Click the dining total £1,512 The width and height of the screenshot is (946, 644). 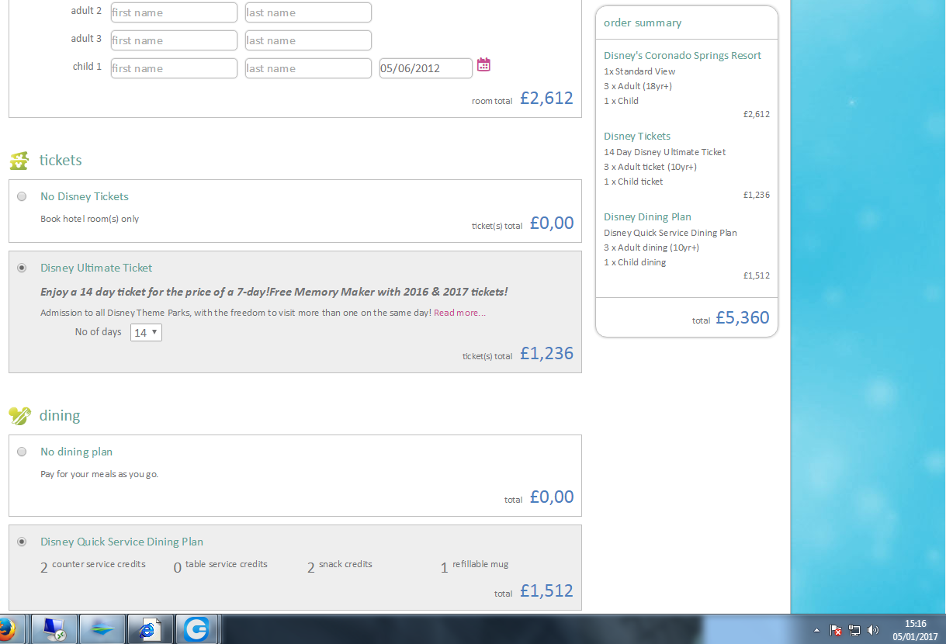coord(546,590)
